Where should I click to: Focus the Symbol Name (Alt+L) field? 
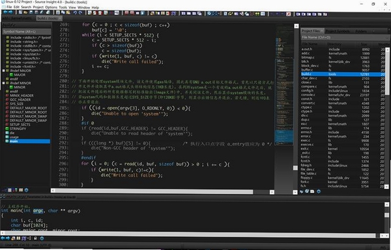(27, 32)
